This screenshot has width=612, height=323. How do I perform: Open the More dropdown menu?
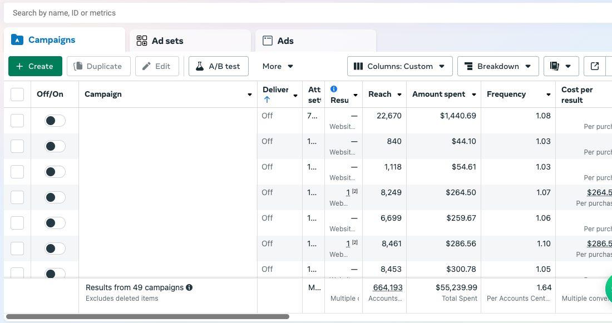tap(278, 66)
